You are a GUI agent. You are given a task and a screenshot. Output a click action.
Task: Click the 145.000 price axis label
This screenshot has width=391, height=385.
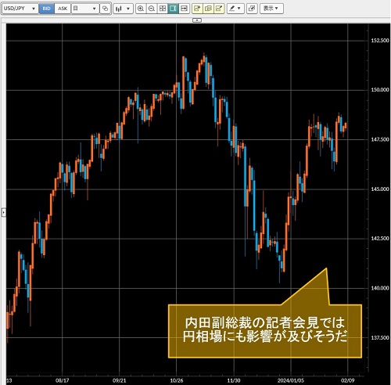pyautogui.click(x=380, y=189)
